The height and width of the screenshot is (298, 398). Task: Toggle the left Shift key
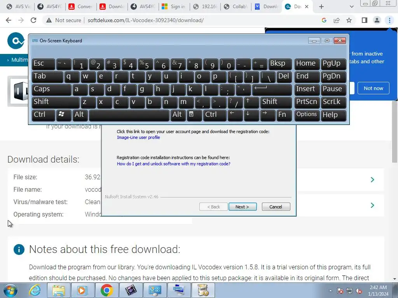pos(56,102)
